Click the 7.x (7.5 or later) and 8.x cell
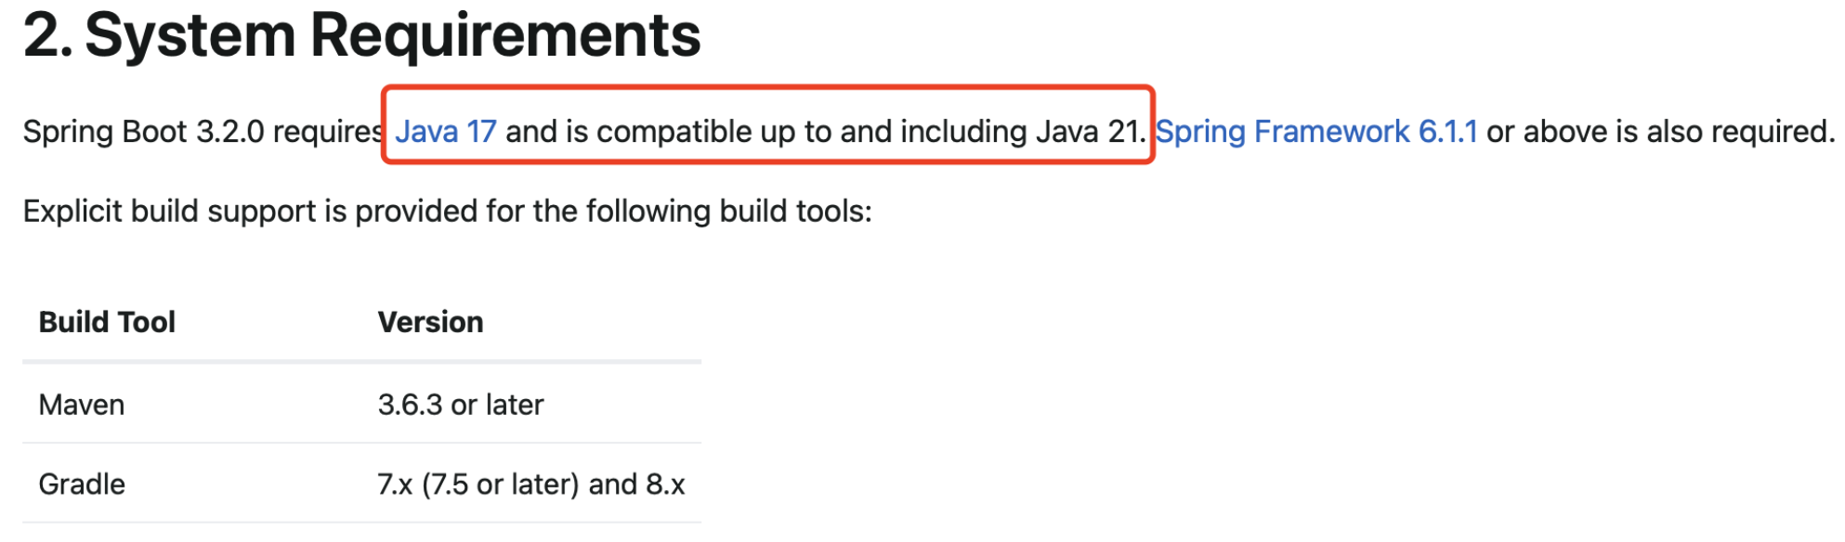1845x542 pixels. [x=531, y=484]
